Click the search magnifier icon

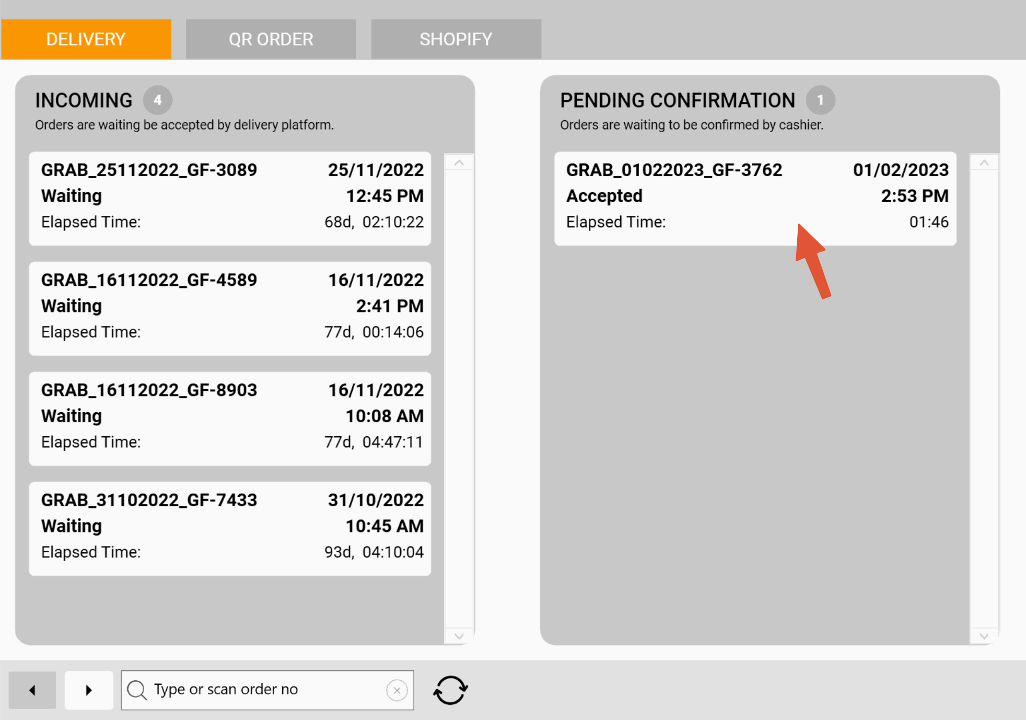coord(137,690)
